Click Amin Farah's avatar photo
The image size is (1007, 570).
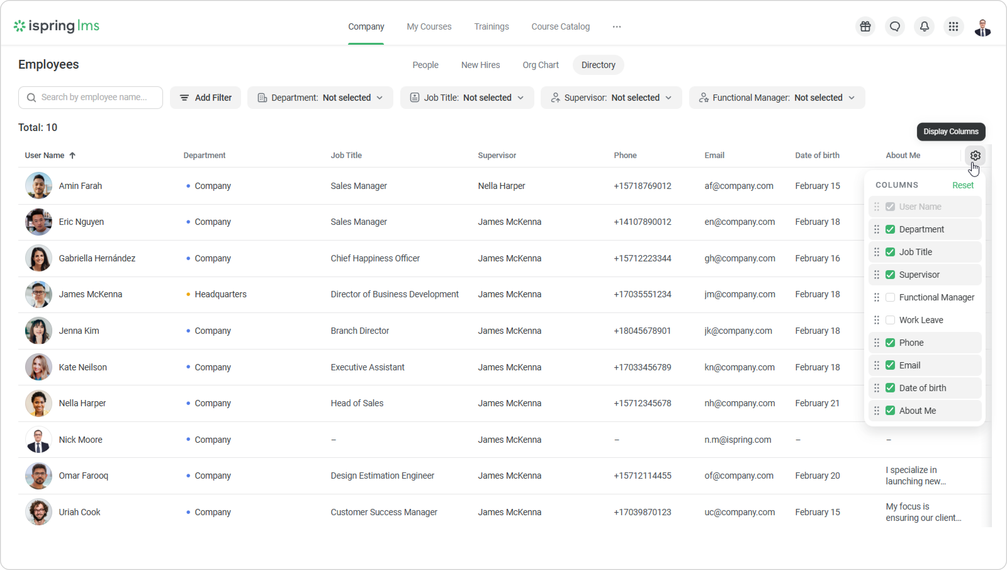point(38,185)
